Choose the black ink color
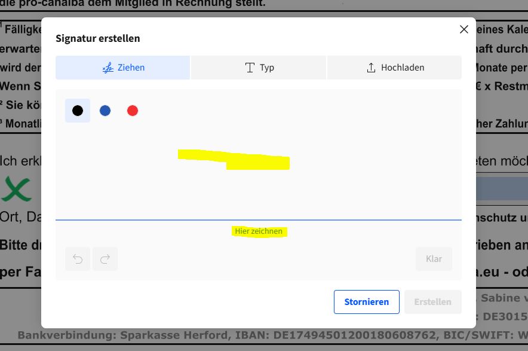The width and height of the screenshot is (528, 351). 78,111
